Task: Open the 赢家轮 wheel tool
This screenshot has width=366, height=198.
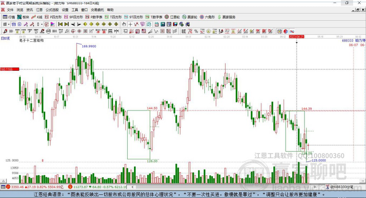Action: coord(190,17)
